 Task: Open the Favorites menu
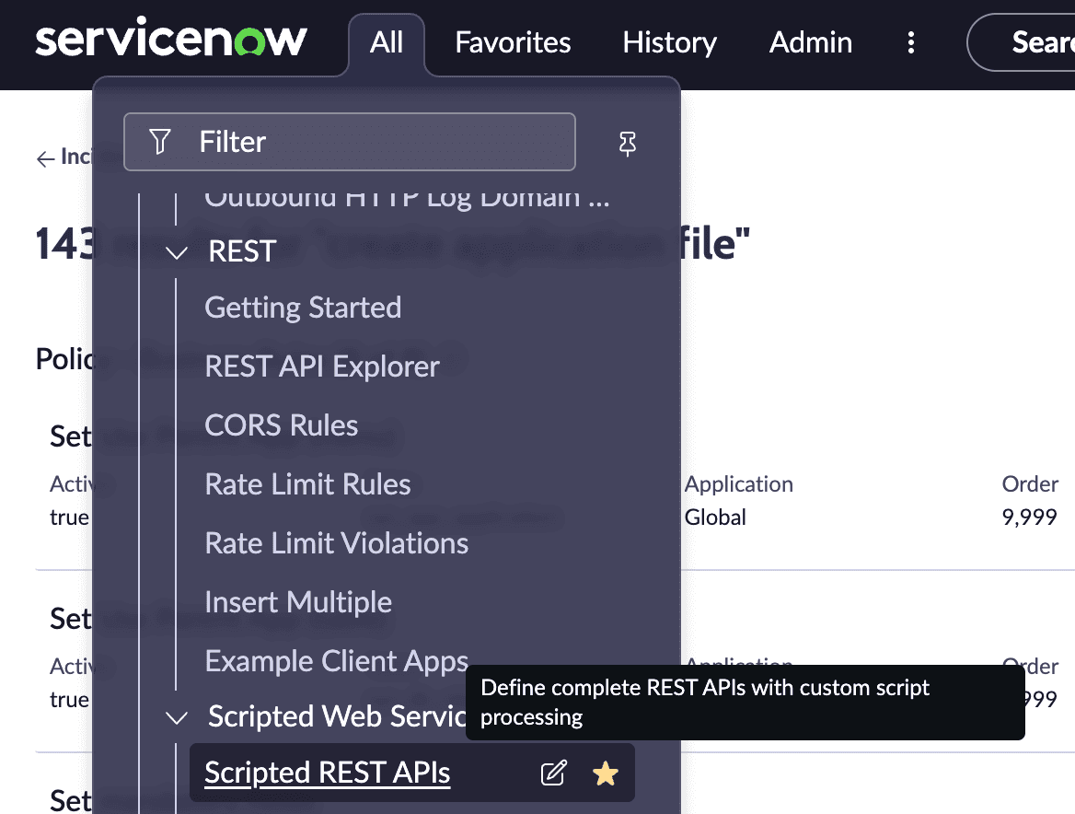(512, 42)
